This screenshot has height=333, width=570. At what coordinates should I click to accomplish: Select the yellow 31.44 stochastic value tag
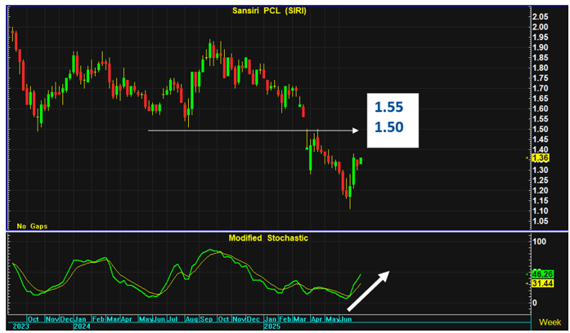coord(542,283)
